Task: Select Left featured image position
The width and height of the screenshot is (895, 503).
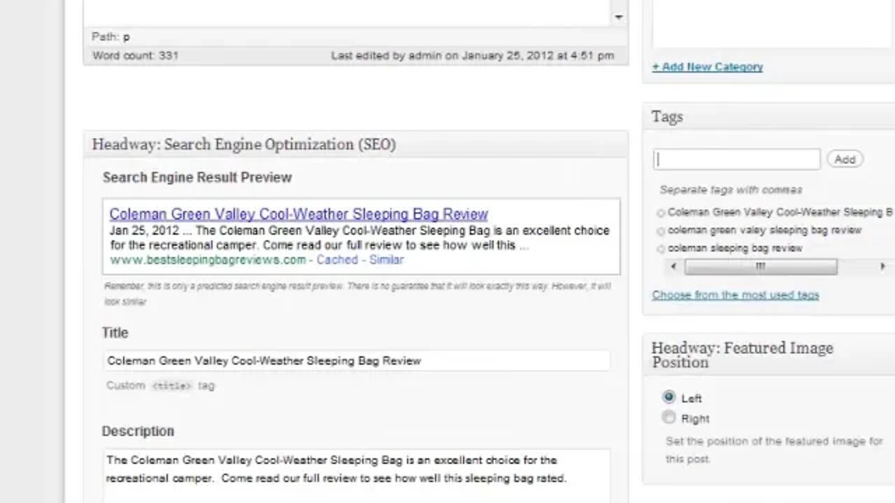Action: click(669, 398)
